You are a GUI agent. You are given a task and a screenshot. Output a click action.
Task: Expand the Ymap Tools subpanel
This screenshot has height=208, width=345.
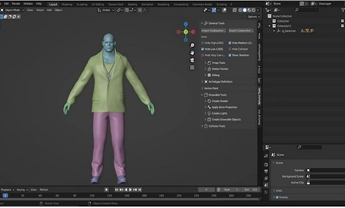(x=205, y=63)
